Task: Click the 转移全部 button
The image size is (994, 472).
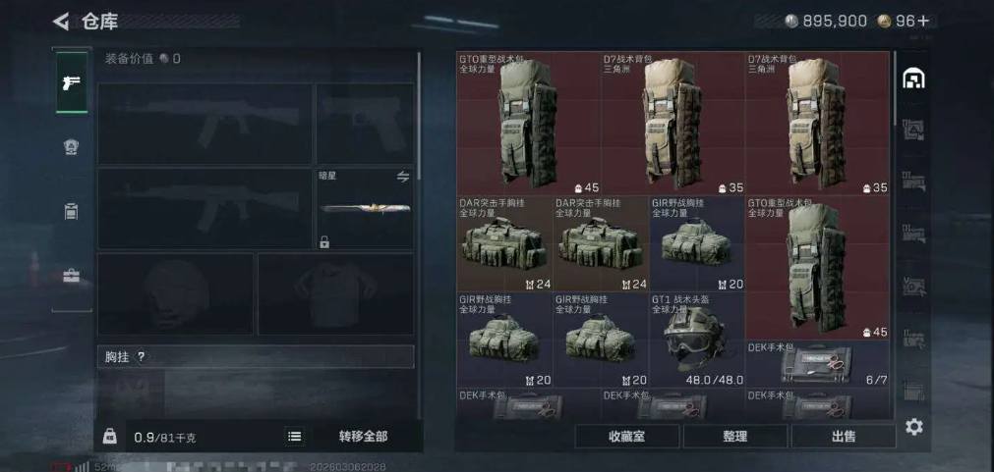Action: click(x=363, y=436)
